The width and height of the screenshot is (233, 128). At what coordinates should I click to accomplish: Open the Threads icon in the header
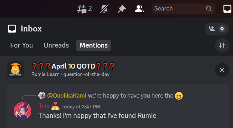pyautogui.click(x=84, y=9)
